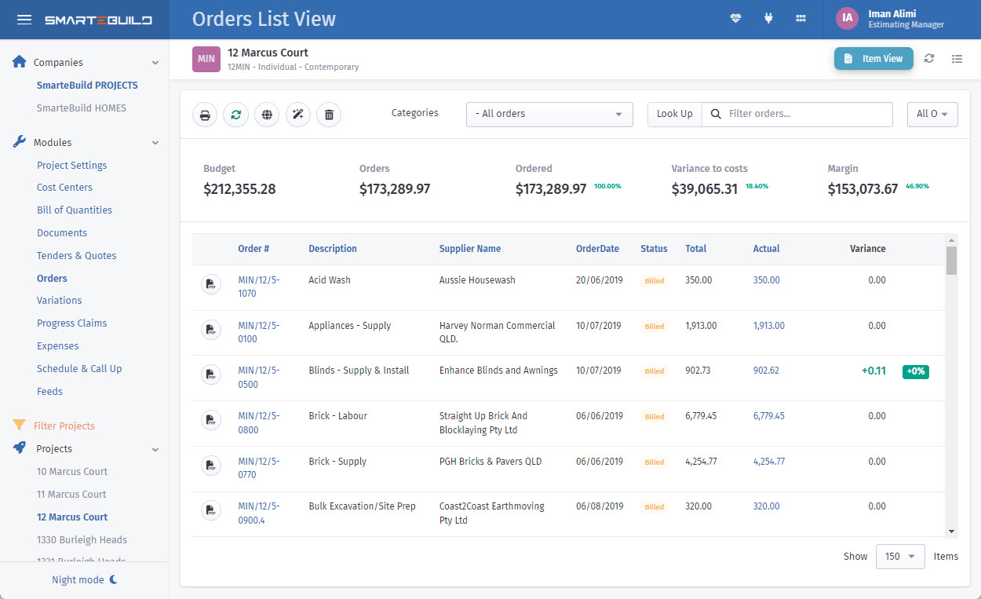Open the PDF icon for the Acid Wash order

click(210, 284)
